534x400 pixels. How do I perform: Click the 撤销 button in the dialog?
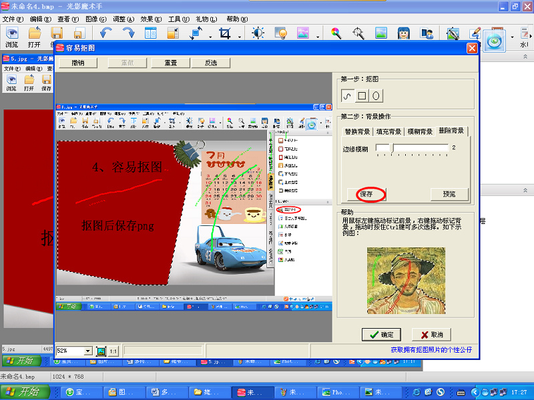click(78, 63)
